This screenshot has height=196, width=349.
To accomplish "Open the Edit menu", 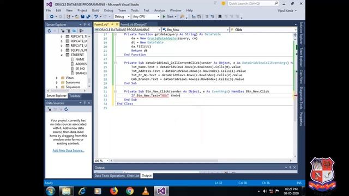I will click(58, 10).
